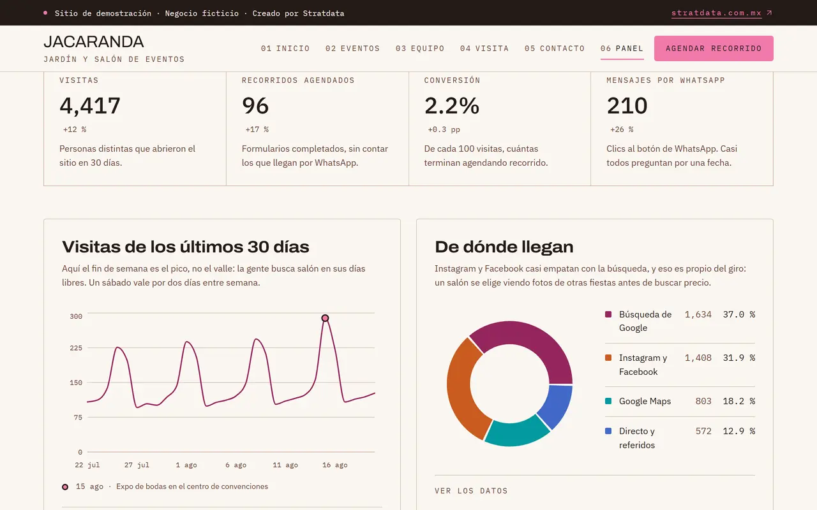Click the 22 jul axis label
817x510 pixels.
[87, 465]
